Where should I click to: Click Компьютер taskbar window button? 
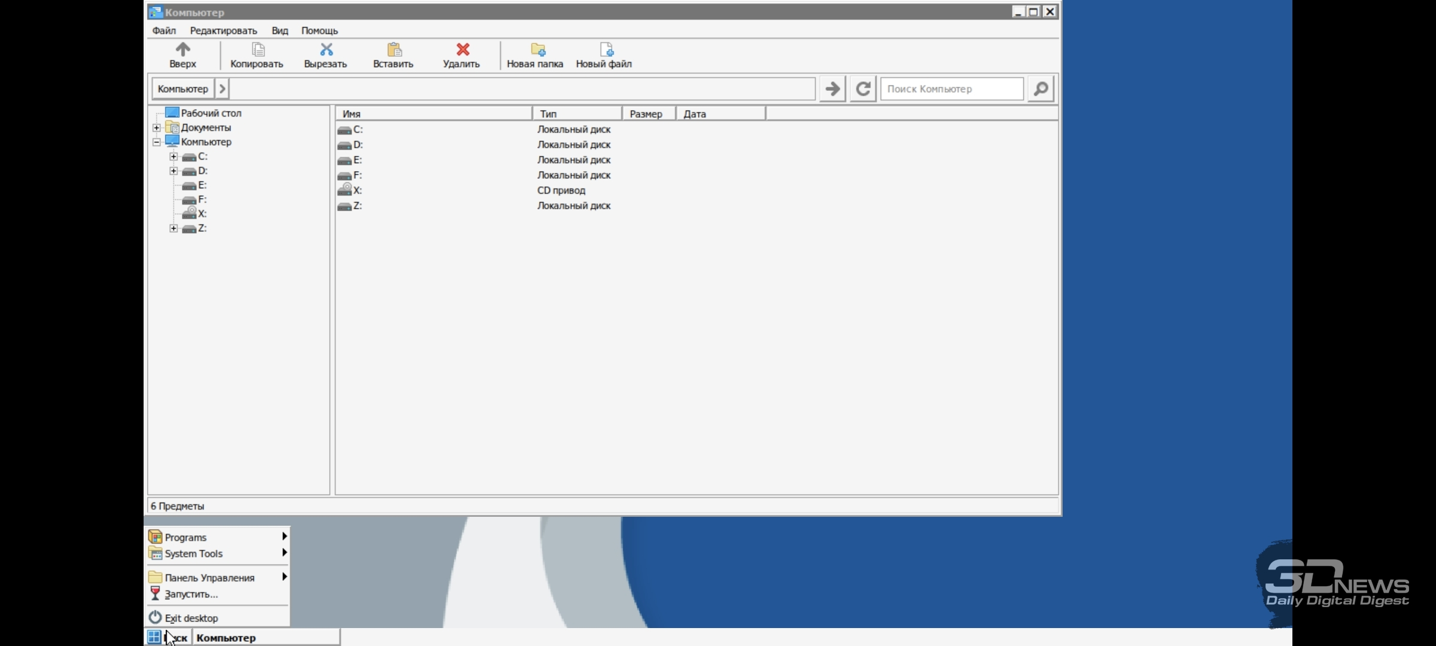point(265,638)
